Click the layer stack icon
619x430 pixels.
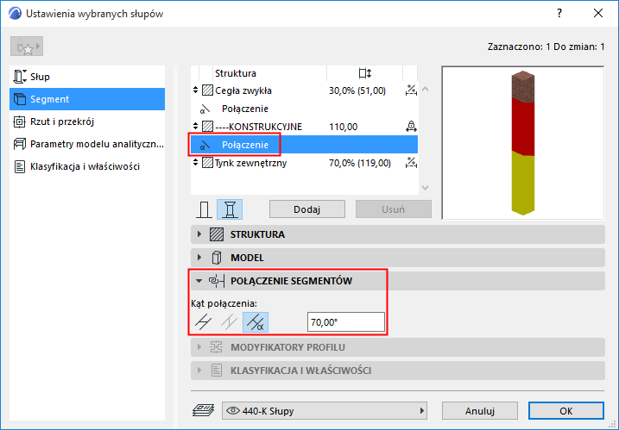tap(203, 411)
